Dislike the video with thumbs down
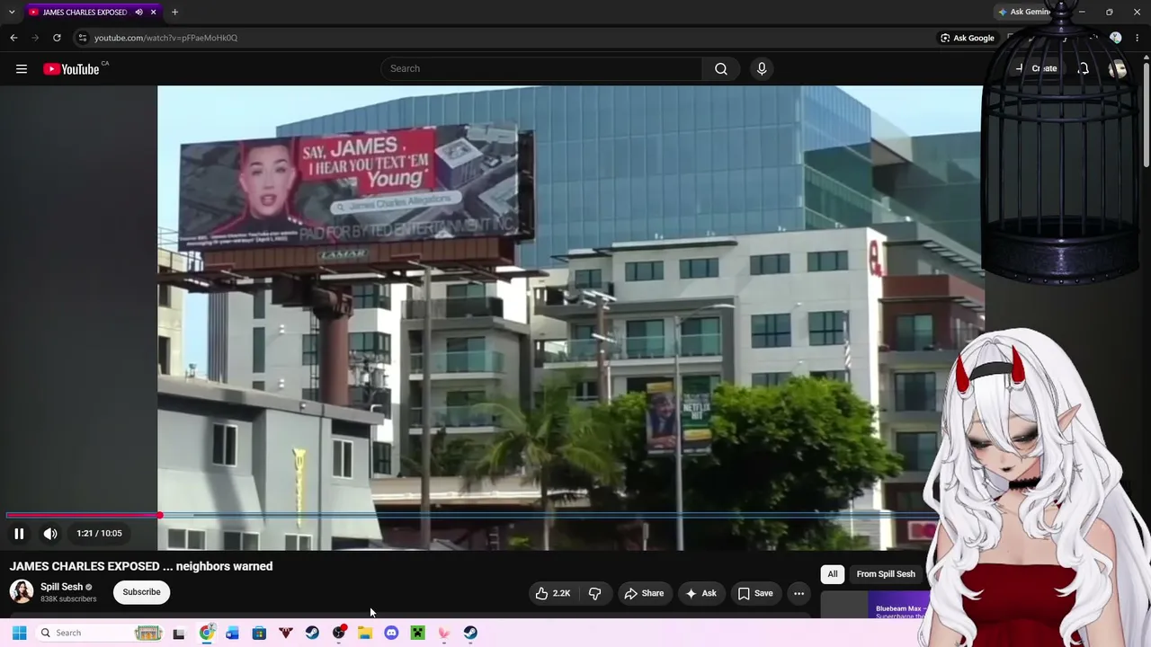The image size is (1151, 647). (x=594, y=593)
